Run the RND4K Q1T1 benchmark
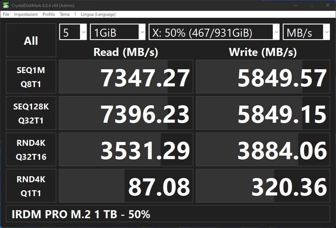 (x=31, y=186)
